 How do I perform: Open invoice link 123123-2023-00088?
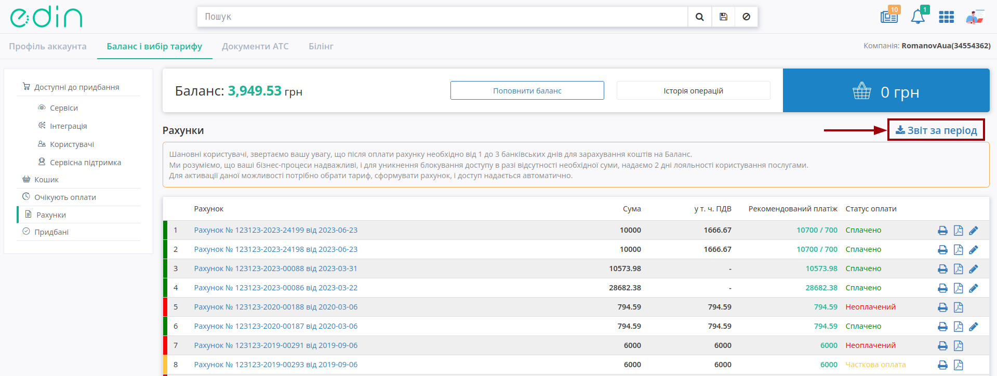click(x=276, y=268)
